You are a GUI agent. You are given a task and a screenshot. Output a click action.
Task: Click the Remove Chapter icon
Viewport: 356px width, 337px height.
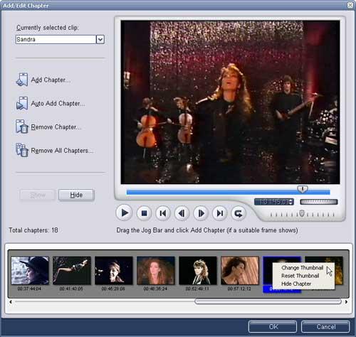[22, 127]
